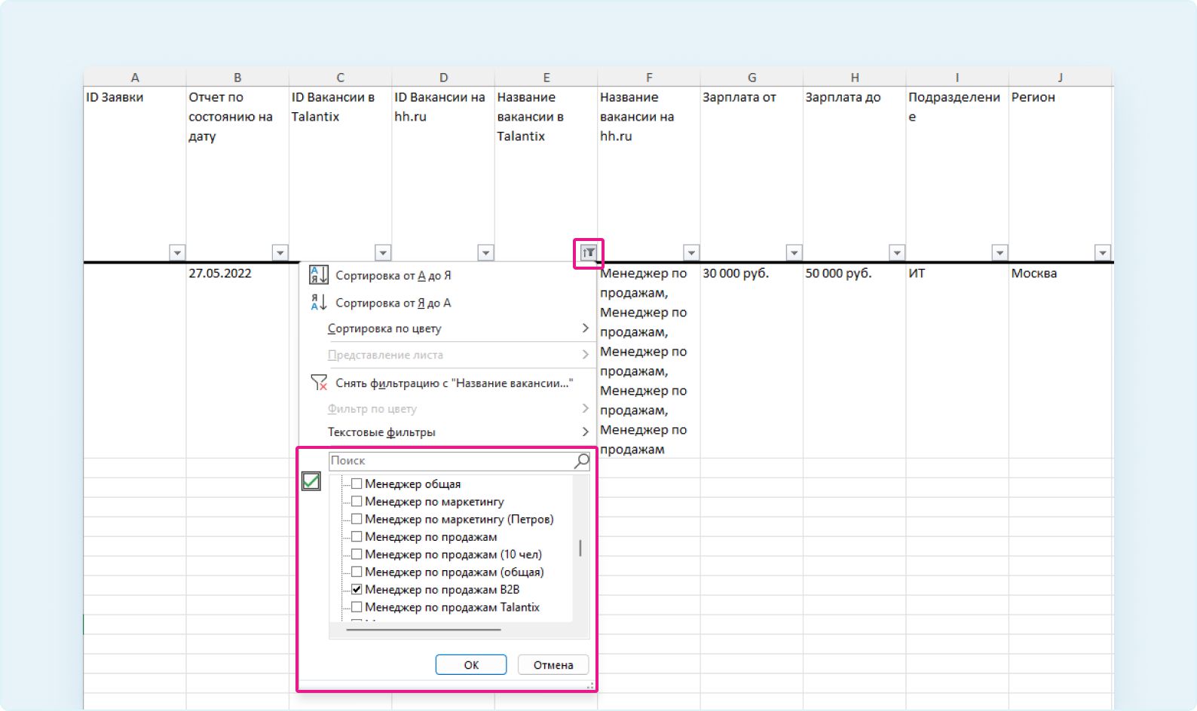This screenshot has height=711, width=1197.
Task: Click the sort A to Z icon
Action: [319, 276]
